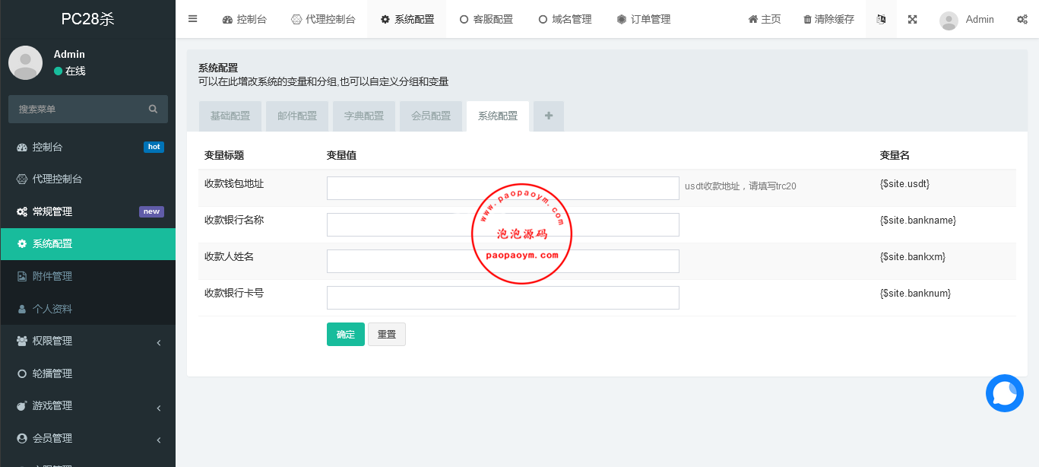Open the blue chat bubble widget

pyautogui.click(x=1004, y=393)
